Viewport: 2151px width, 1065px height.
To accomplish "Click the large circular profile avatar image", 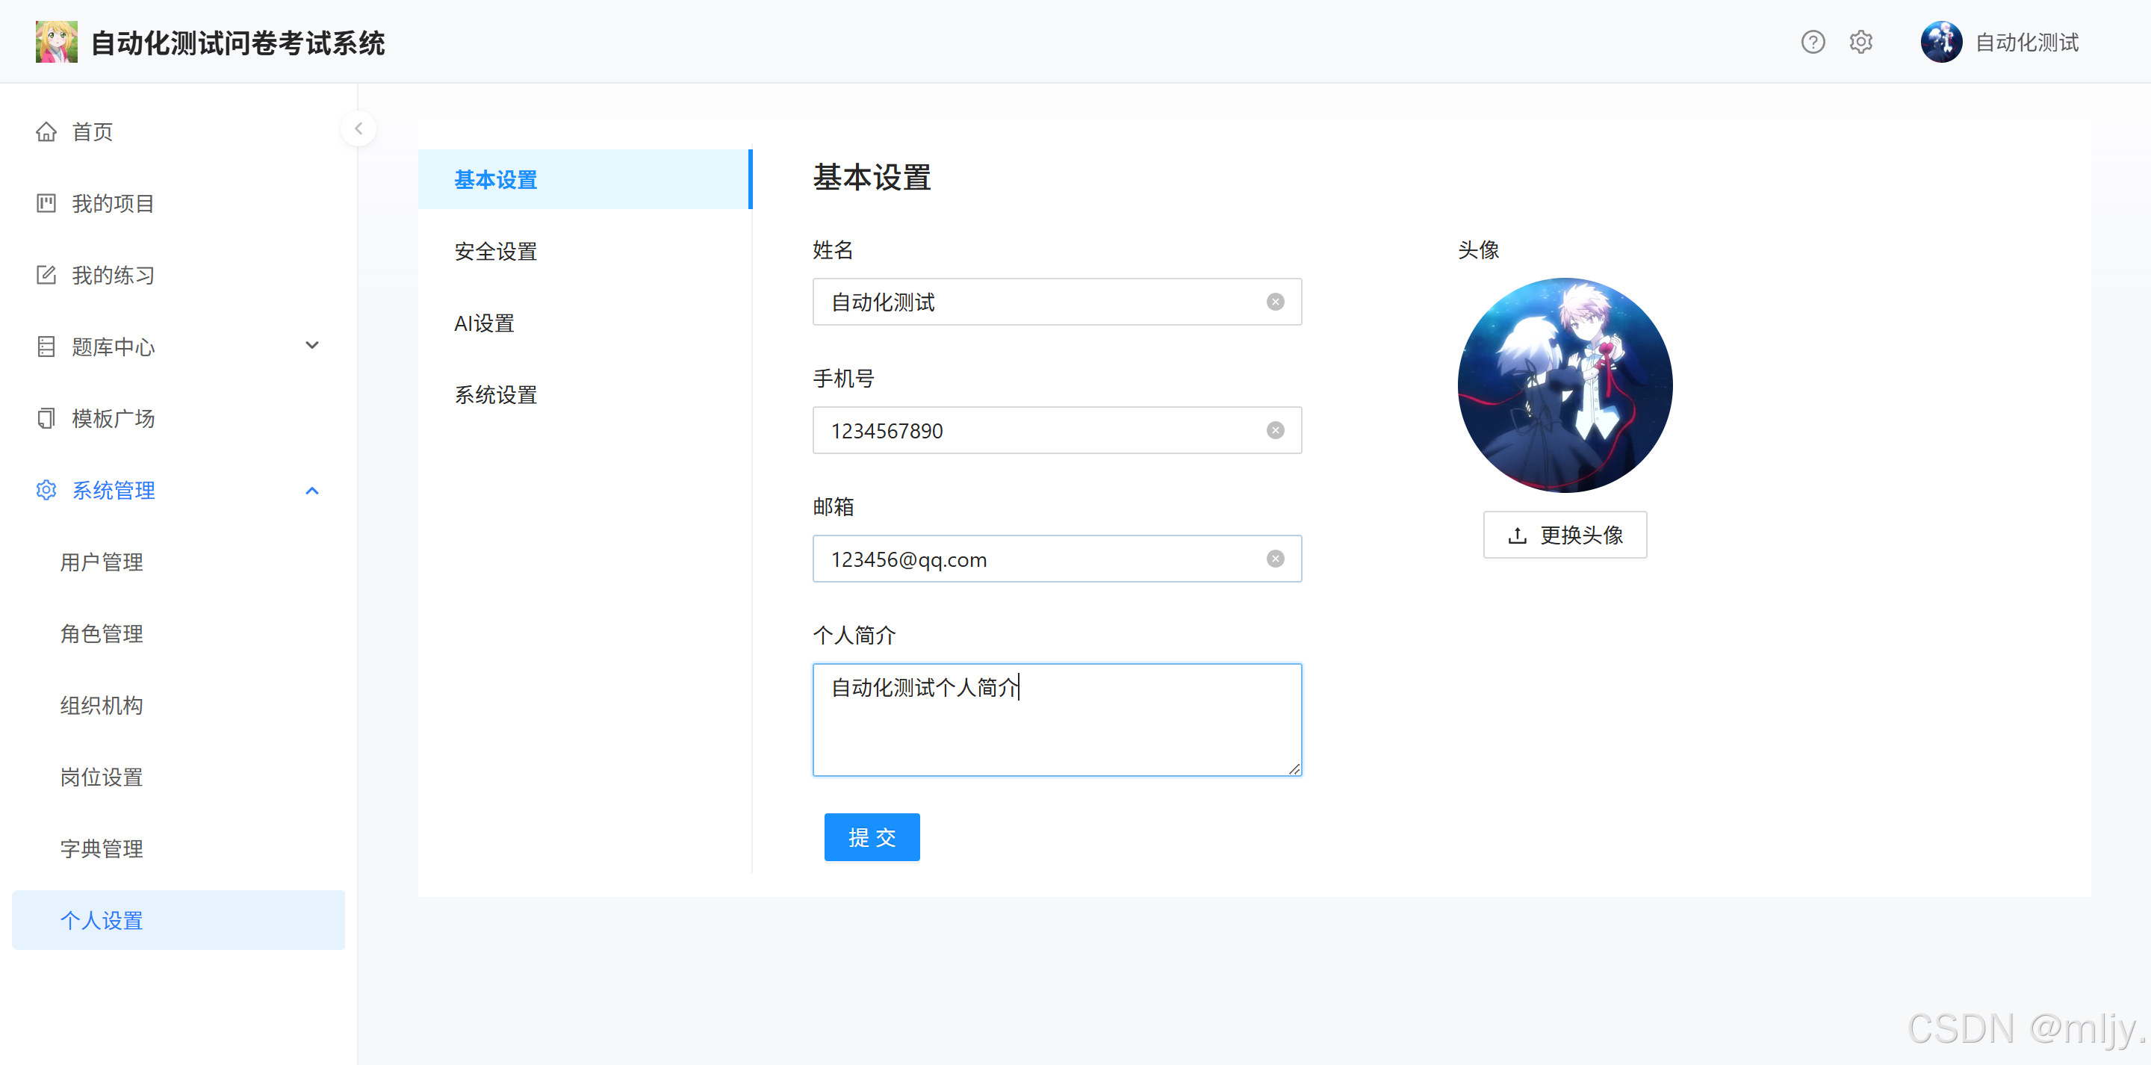I will tap(1564, 385).
